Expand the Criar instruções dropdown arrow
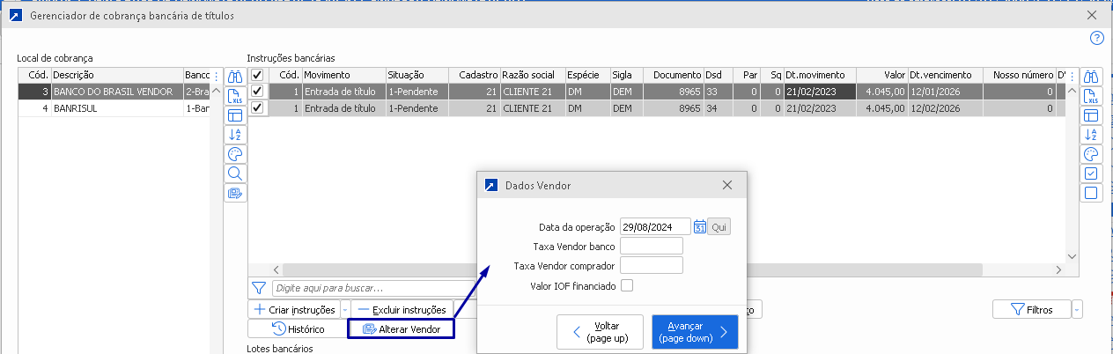 [344, 310]
